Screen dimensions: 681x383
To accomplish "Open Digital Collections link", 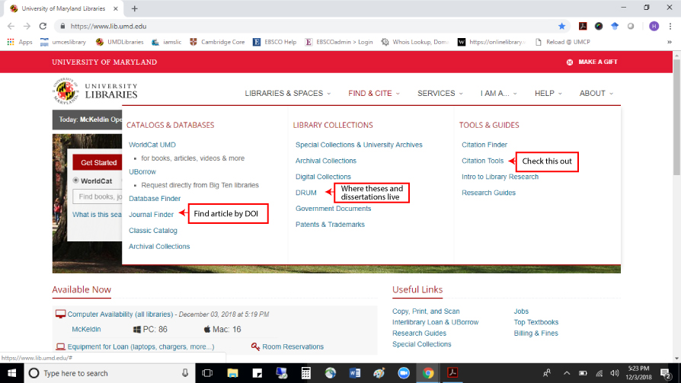I will point(323,177).
